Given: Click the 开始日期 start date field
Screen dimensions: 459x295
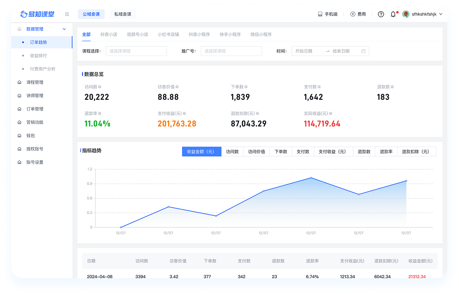Looking at the screenshot, I should click(x=308, y=51).
